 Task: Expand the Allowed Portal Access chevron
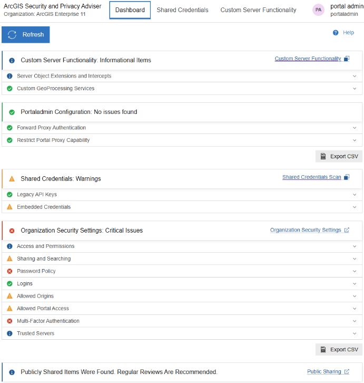[x=355, y=309]
